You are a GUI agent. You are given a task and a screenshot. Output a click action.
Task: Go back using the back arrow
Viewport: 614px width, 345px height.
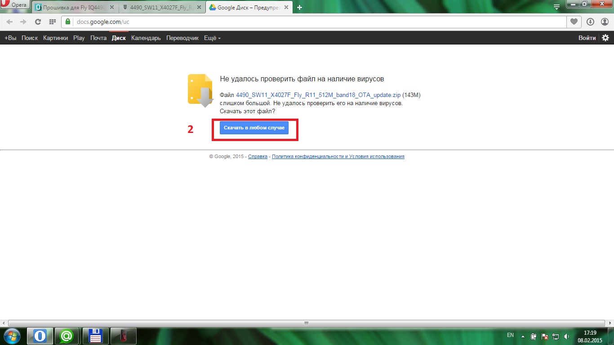click(x=10, y=22)
